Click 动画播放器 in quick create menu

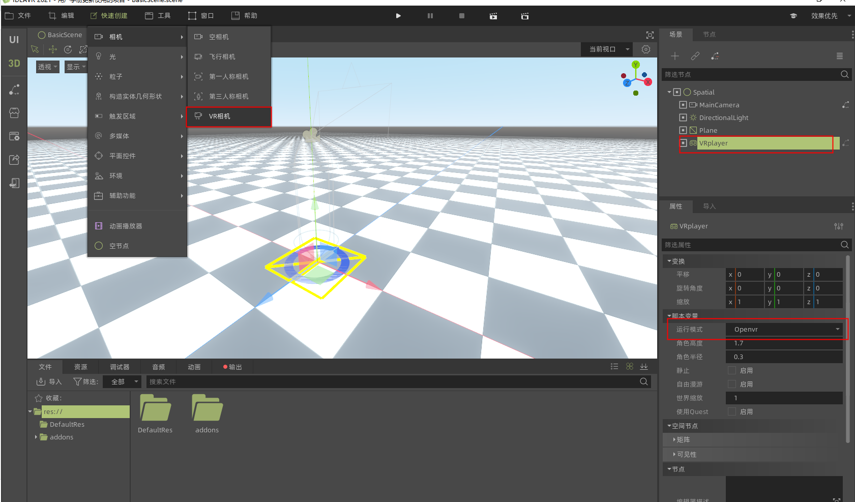(137, 226)
